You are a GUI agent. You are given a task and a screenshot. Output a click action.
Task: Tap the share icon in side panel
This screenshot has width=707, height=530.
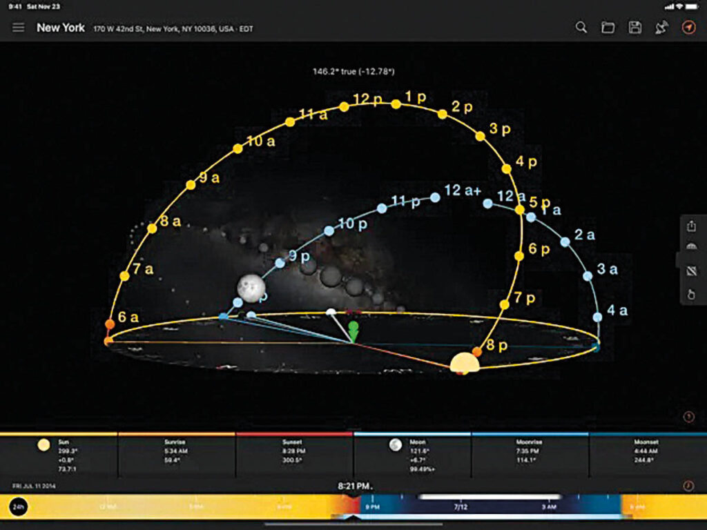pyautogui.click(x=691, y=226)
